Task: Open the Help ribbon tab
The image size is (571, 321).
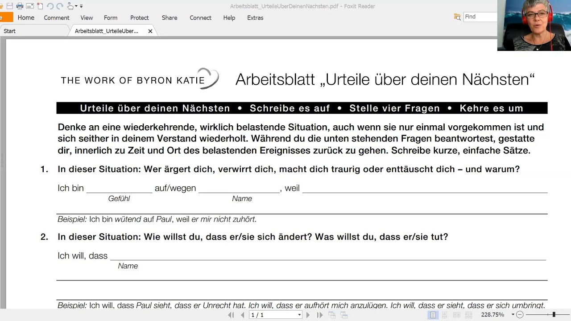Action: point(229,18)
